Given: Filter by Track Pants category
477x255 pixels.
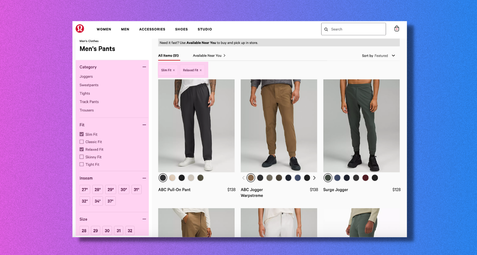Looking at the screenshot, I should pyautogui.click(x=89, y=102).
